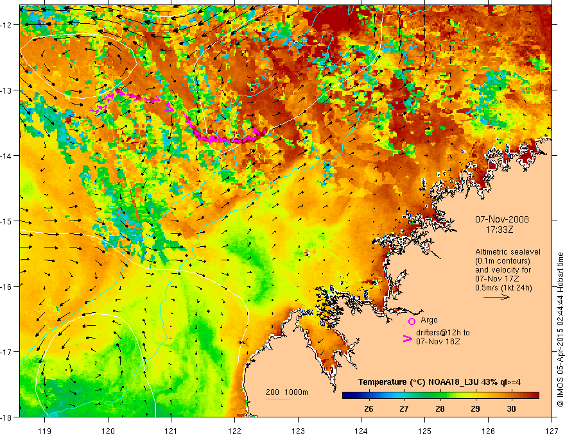Click the 0.5m/s reference velocity arrow
This screenshot has height=436, width=565.
[496, 297]
